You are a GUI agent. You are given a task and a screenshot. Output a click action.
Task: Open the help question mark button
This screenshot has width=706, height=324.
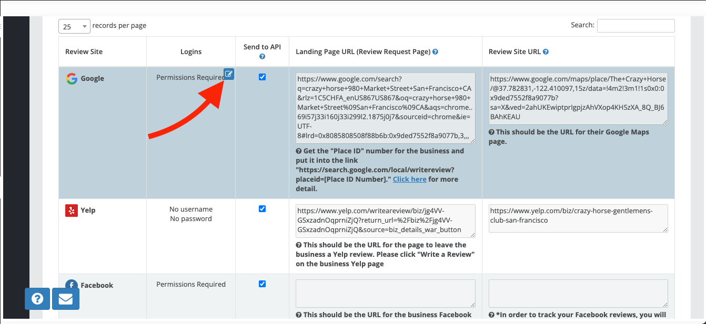(37, 299)
